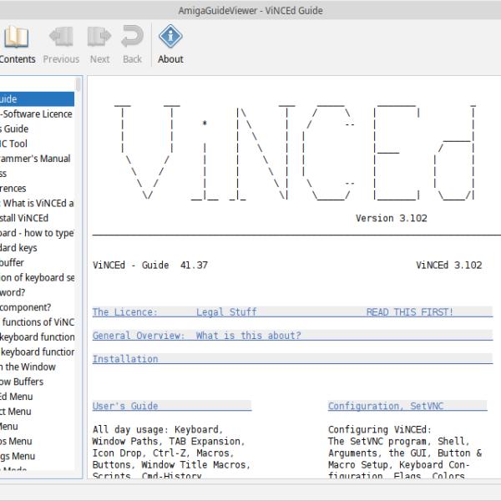
Task: Select the 'word?' sidebar entry
Action: click(37, 292)
